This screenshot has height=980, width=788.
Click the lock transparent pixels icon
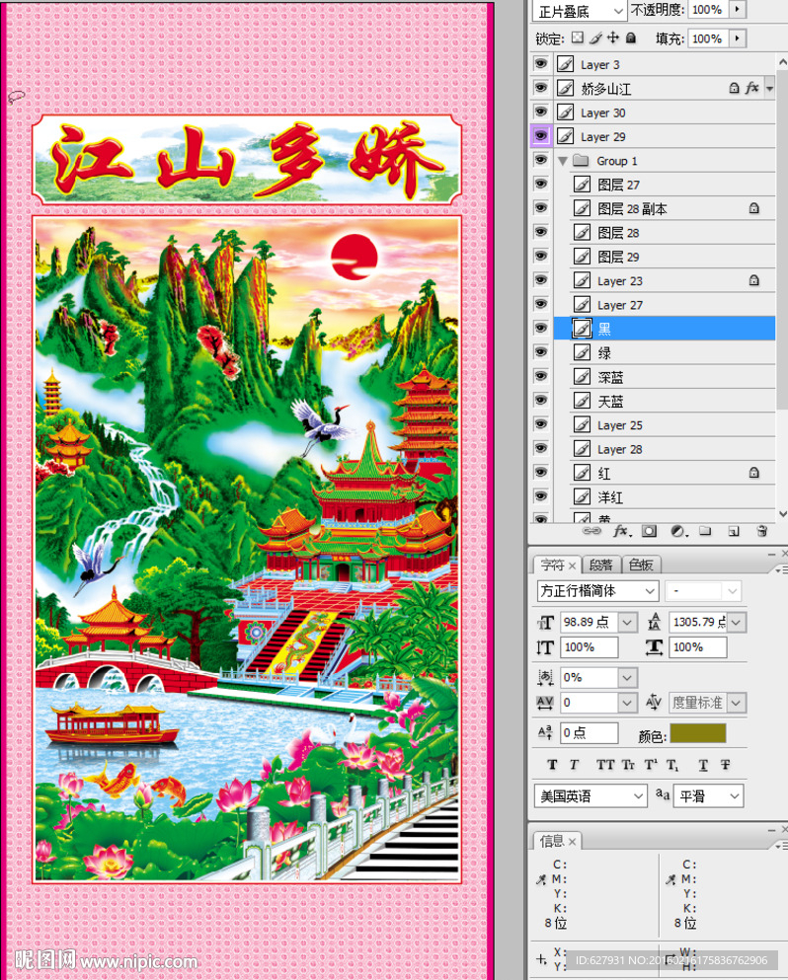(578, 38)
